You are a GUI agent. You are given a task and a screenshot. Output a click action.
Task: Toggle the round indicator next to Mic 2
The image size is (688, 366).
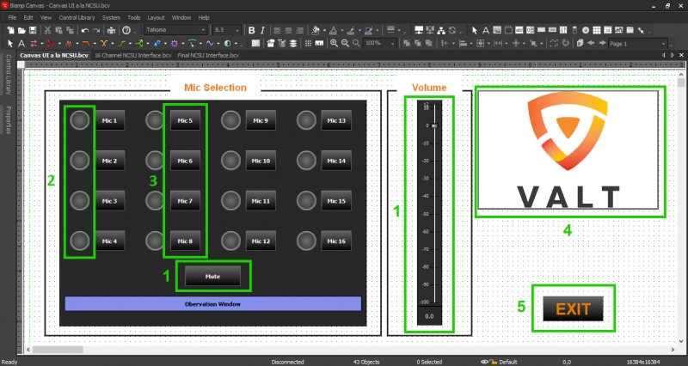(79, 161)
